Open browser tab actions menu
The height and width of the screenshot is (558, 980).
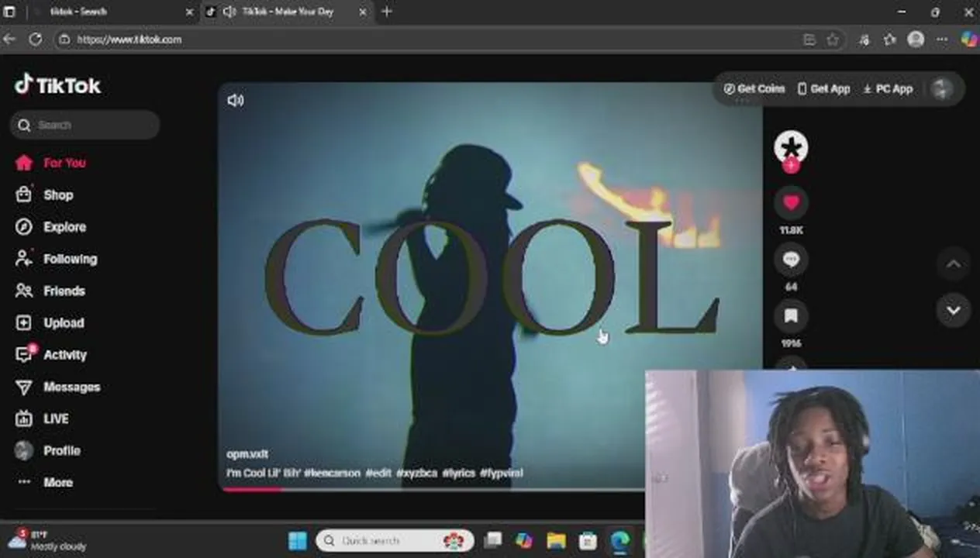[9, 12]
